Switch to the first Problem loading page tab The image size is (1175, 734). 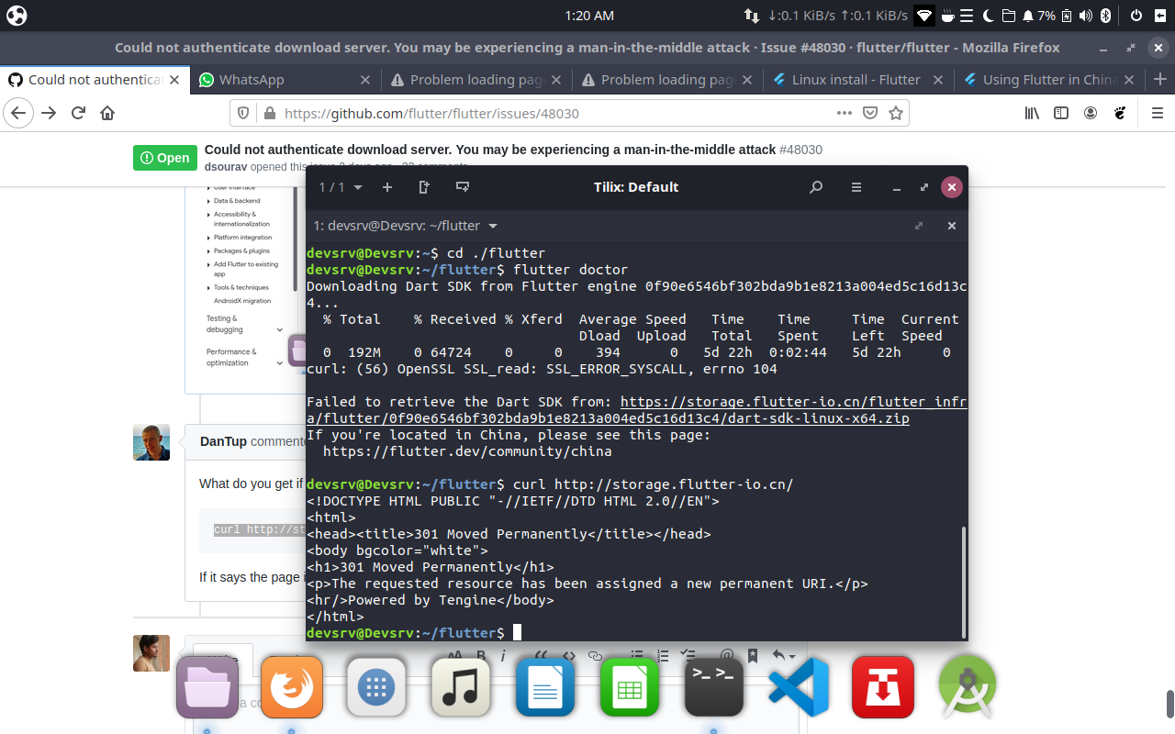[x=476, y=80]
